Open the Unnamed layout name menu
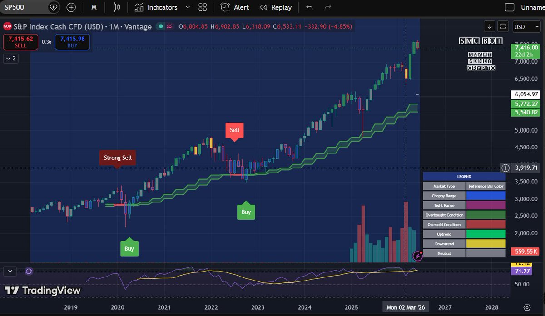Screen dimensions: 545x316 tap(532, 7)
